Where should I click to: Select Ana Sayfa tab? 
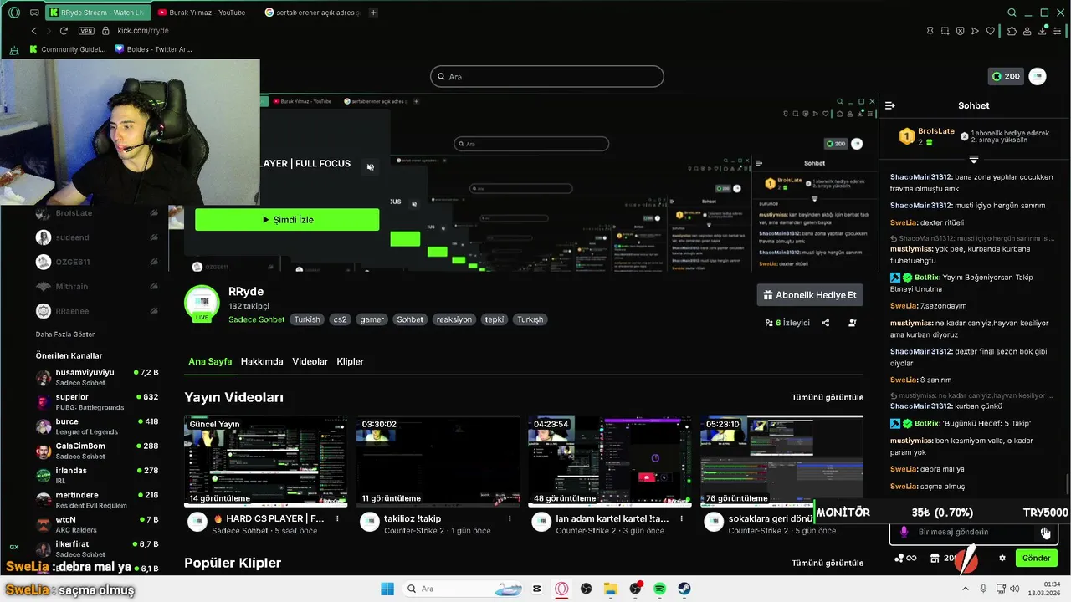click(x=210, y=361)
